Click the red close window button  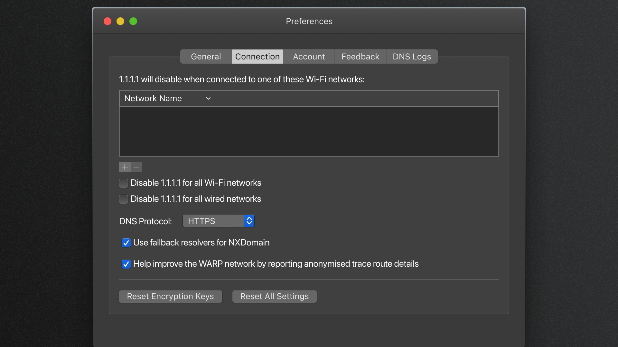point(108,21)
